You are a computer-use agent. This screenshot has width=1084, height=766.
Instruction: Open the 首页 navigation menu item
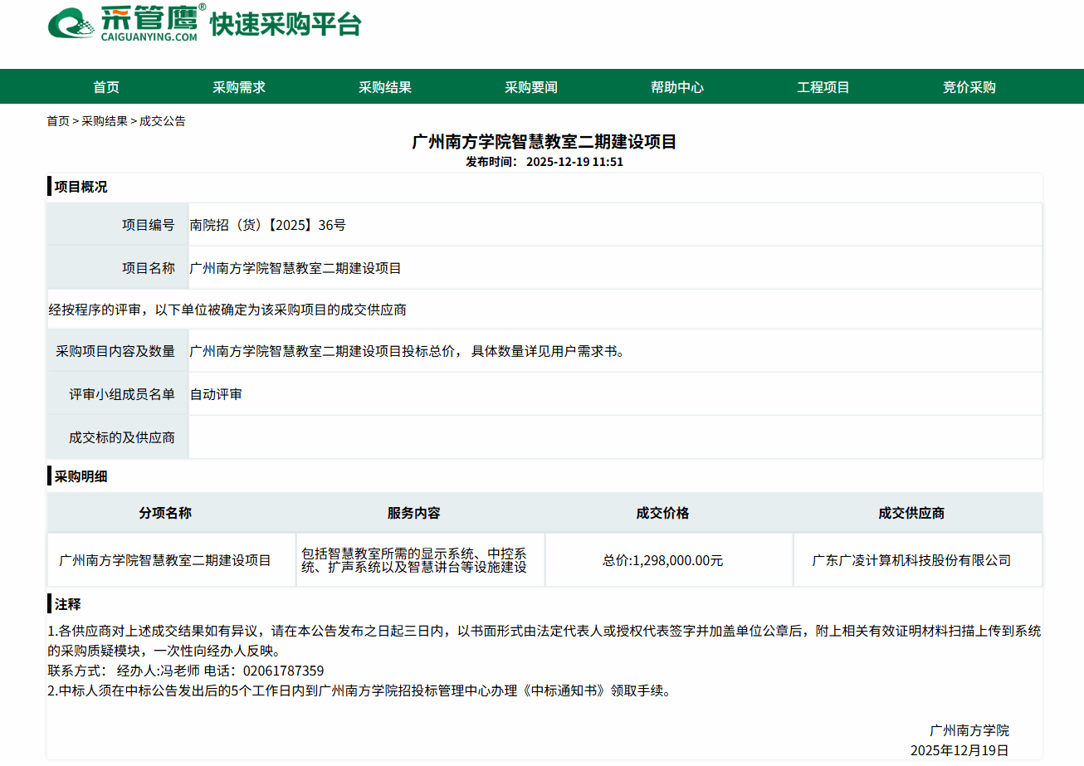[106, 87]
